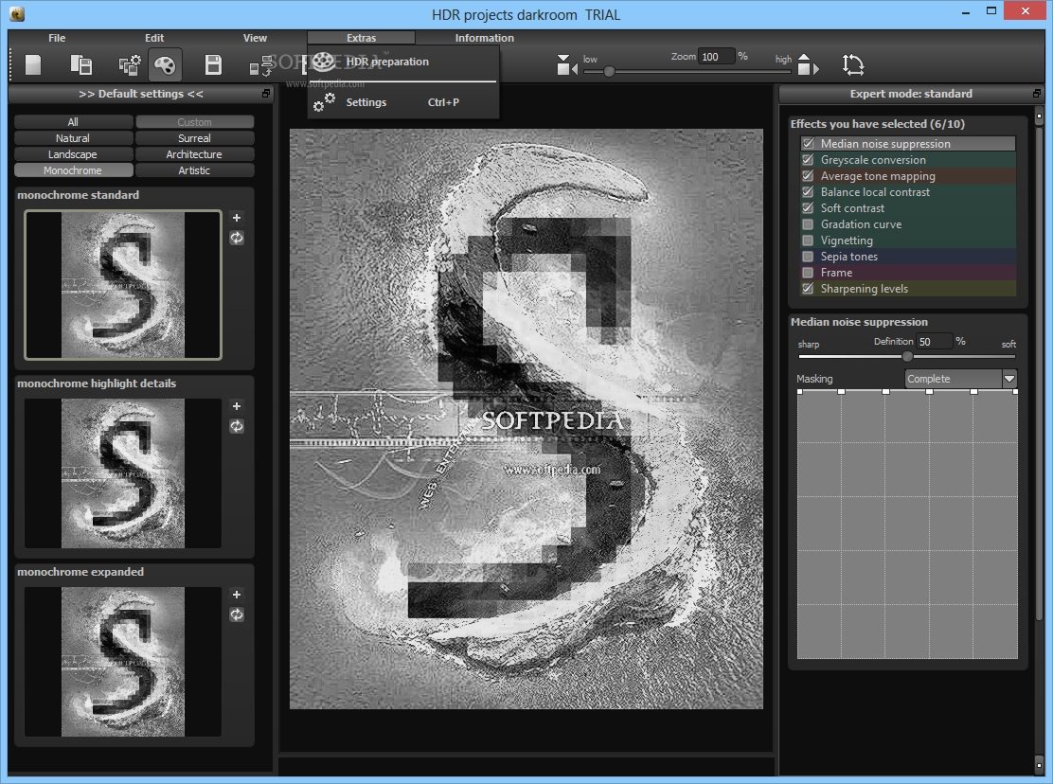1053x784 pixels.
Task: Click the Effects you have selected heading
Action: pos(877,124)
